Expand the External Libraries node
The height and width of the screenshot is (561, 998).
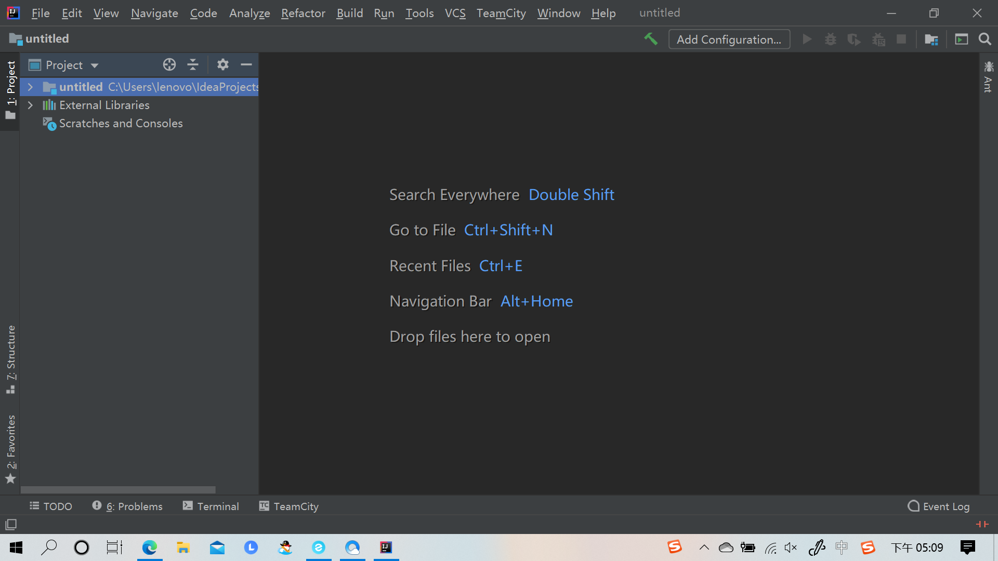point(30,105)
